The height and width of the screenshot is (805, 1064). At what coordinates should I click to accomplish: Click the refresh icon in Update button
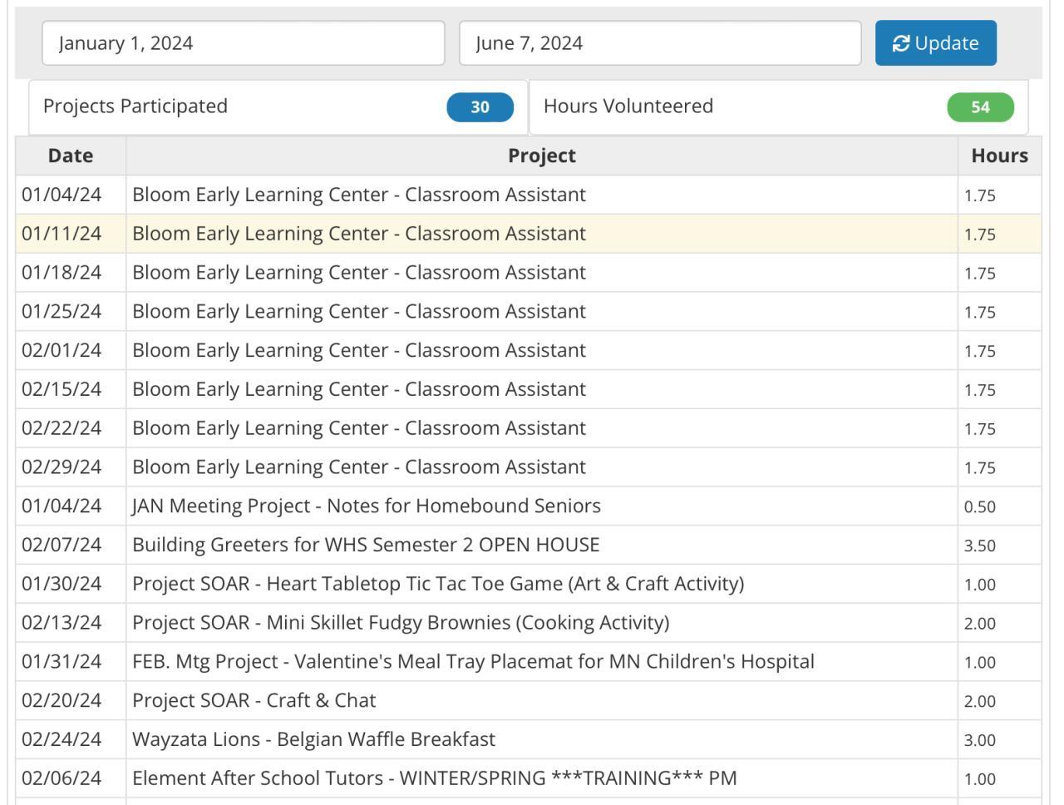click(901, 43)
